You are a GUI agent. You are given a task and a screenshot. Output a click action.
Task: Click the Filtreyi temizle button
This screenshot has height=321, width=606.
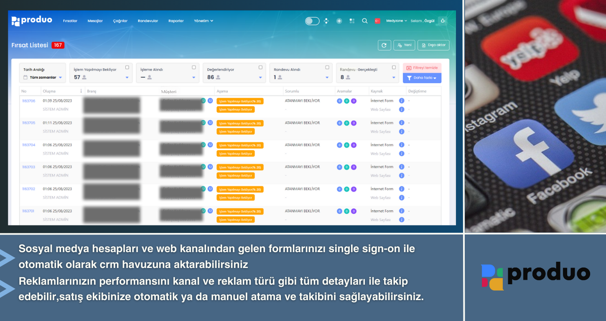click(422, 68)
